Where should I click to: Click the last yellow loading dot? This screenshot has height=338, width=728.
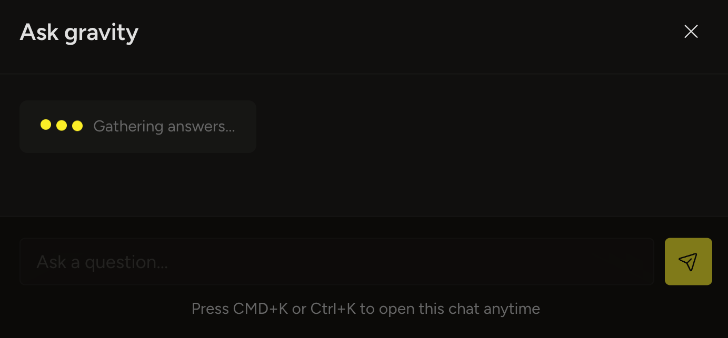[77, 126]
